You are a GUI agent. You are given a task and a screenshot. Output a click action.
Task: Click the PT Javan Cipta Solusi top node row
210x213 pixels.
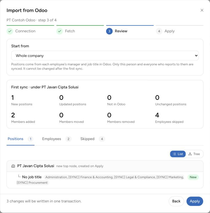pyautogui.click(x=105, y=166)
